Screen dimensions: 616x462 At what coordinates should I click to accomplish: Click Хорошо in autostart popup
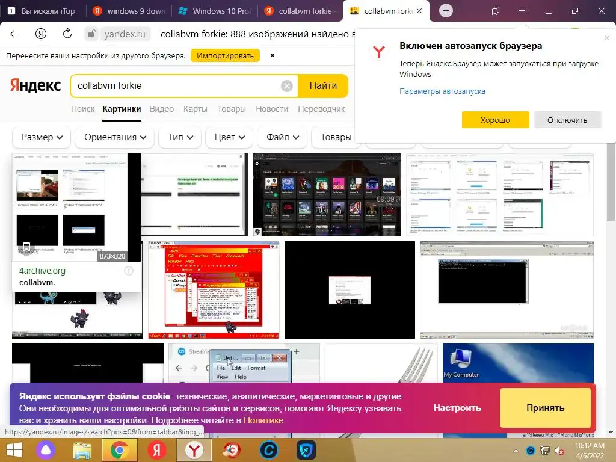495,120
